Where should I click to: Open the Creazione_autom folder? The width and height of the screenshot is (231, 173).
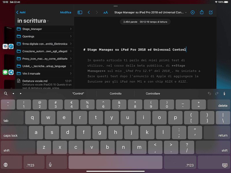[x=44, y=51]
